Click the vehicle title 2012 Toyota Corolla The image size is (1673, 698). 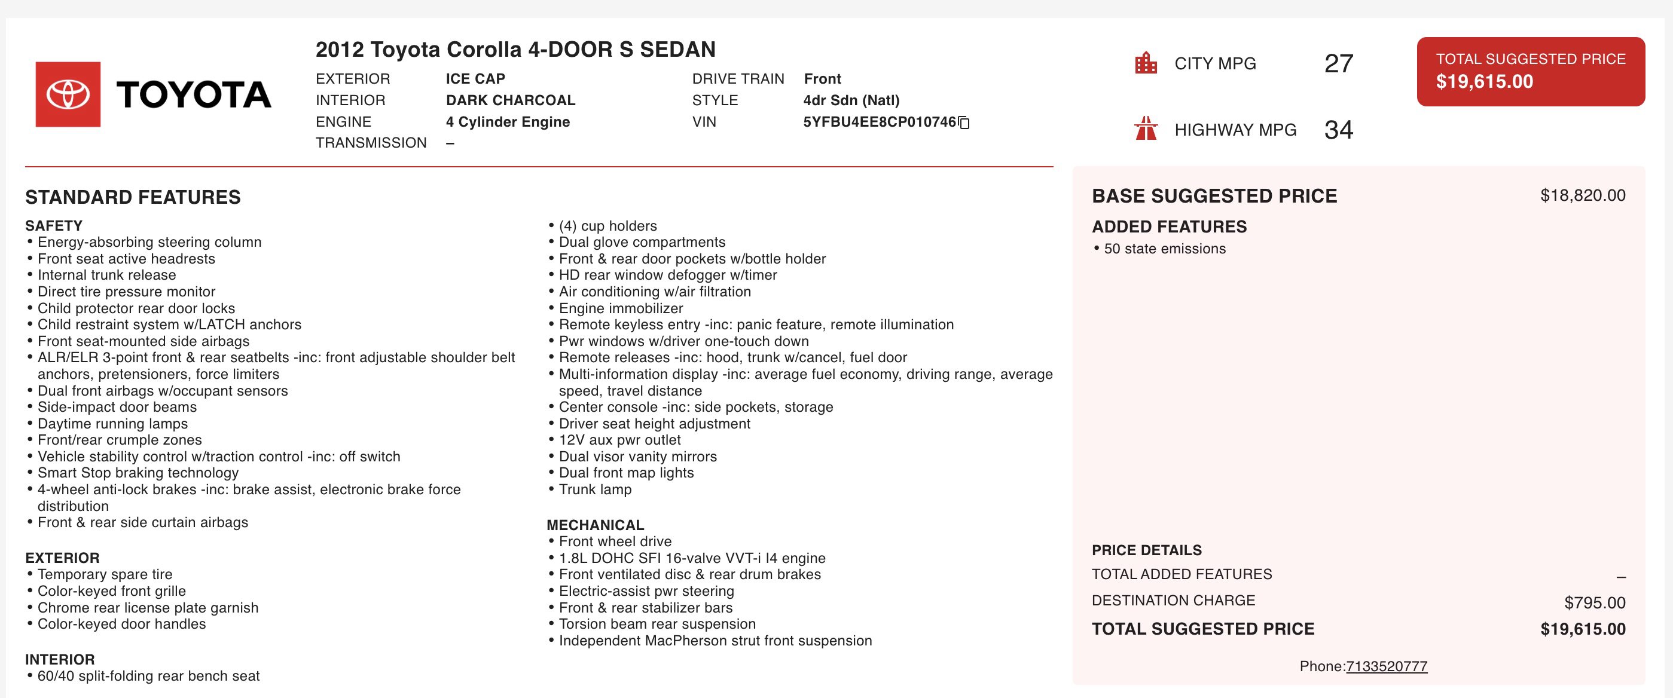click(x=515, y=50)
